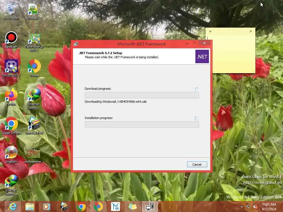Image resolution: width=283 pixels, height=212 pixels.
Task: Open the clock showing 11:01 AM
Action: pos(269,207)
